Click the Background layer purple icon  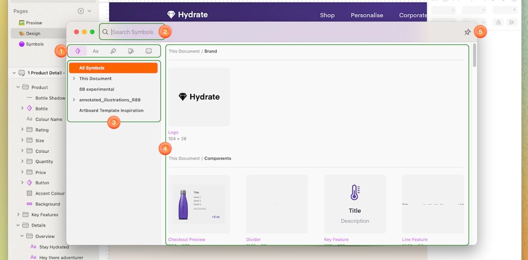click(x=29, y=204)
